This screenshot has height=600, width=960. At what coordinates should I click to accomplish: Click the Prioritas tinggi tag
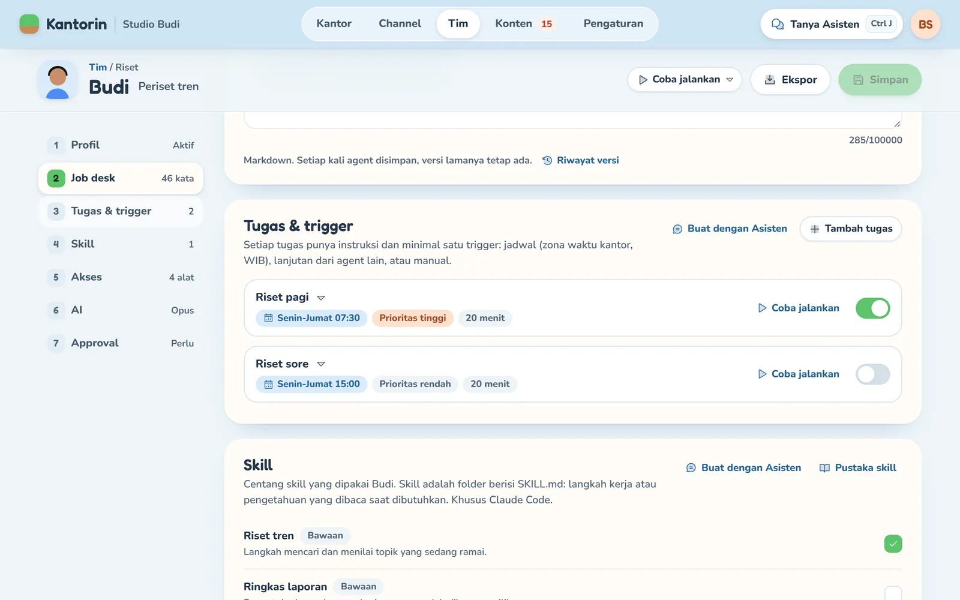tap(413, 318)
